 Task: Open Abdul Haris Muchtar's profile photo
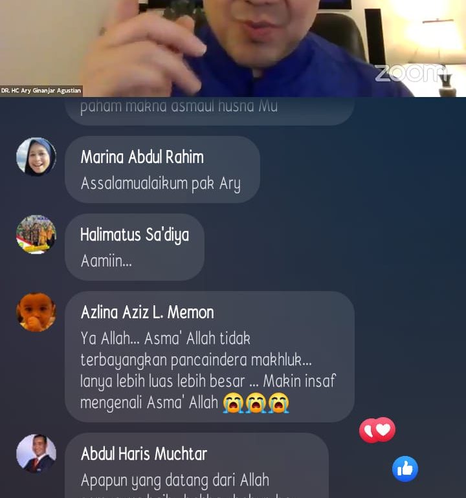click(36, 453)
